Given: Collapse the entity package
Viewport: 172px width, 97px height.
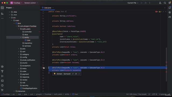Looking at the screenshot, I should (x=21, y=37).
